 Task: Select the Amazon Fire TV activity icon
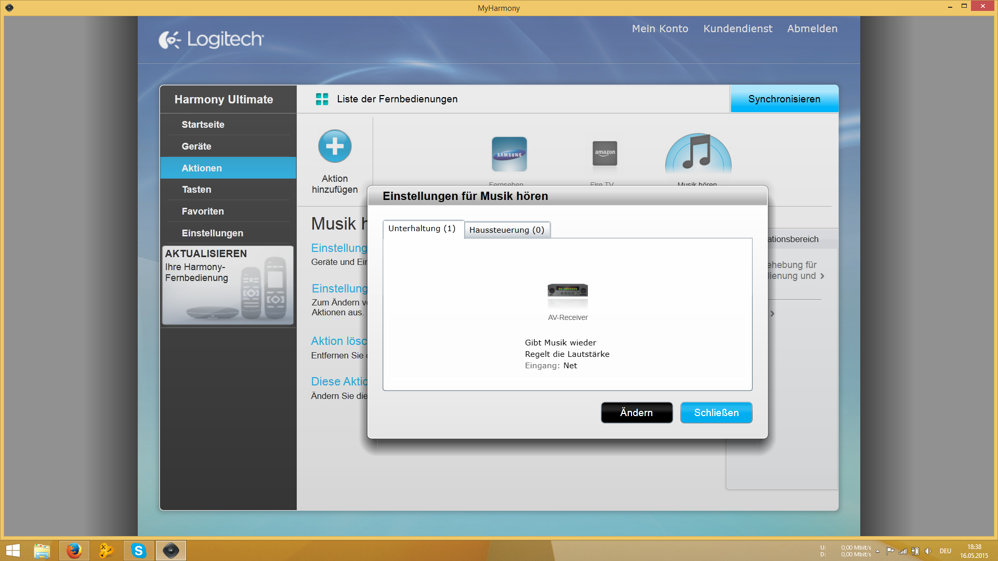point(605,154)
